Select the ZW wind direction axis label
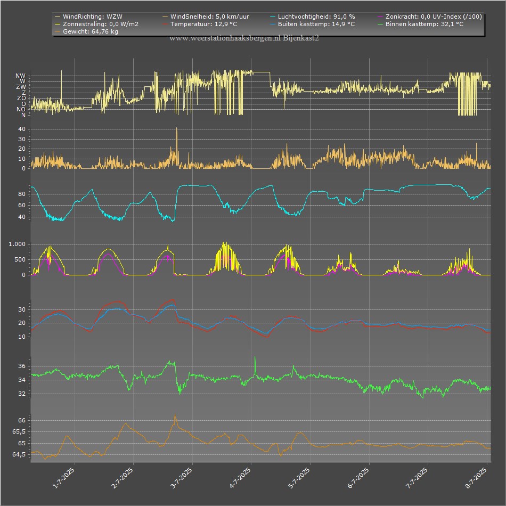The height and width of the screenshot is (506, 506). click(21, 87)
